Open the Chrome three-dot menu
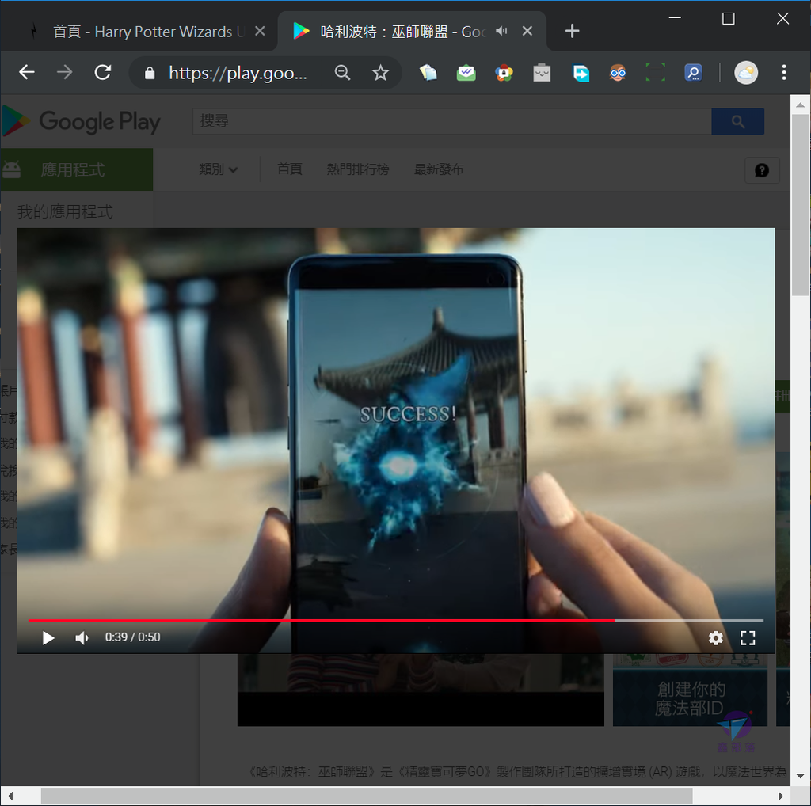Screen dimensions: 811x806 click(x=784, y=72)
